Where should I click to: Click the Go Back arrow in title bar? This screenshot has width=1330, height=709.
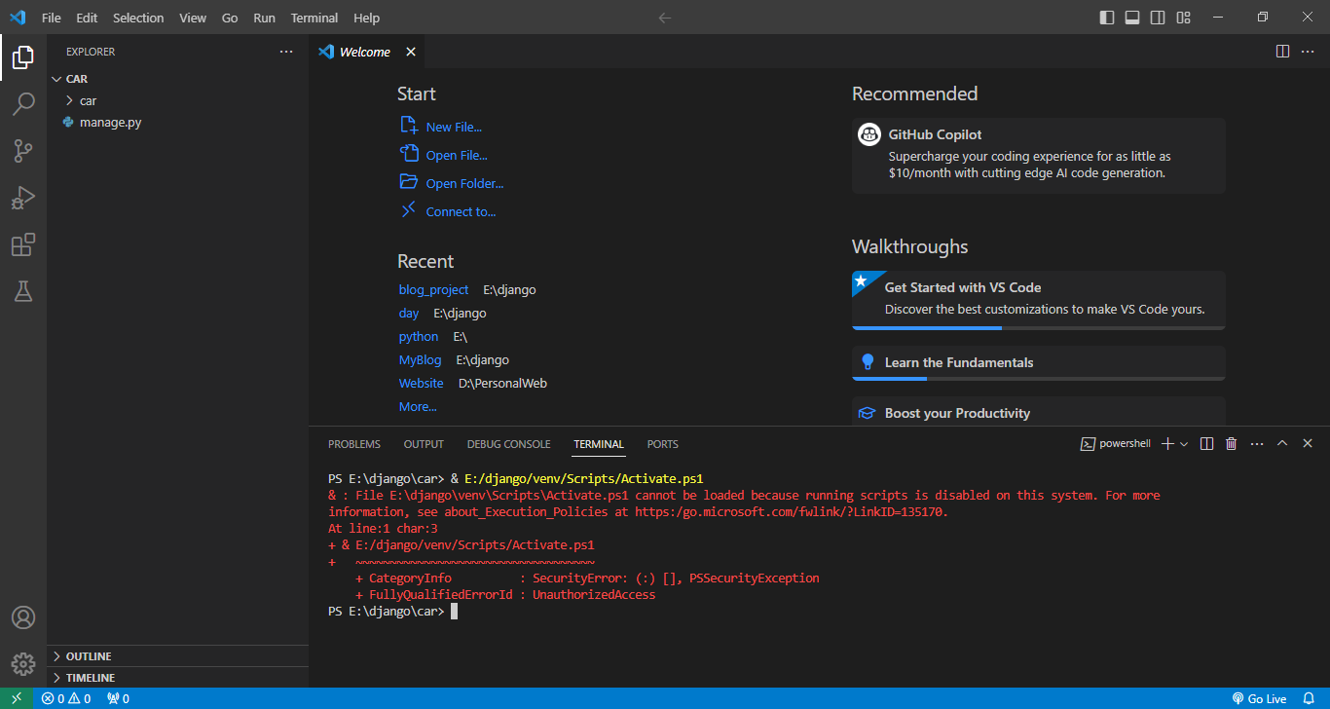[665, 18]
